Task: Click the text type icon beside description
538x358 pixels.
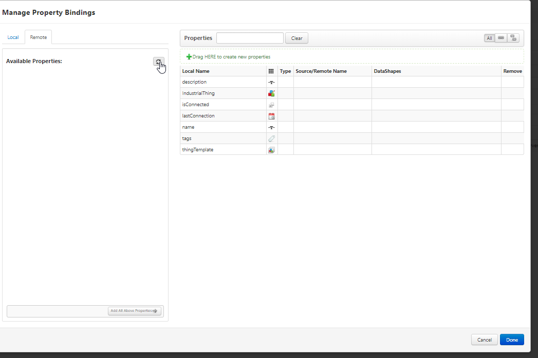Action: coord(272,82)
